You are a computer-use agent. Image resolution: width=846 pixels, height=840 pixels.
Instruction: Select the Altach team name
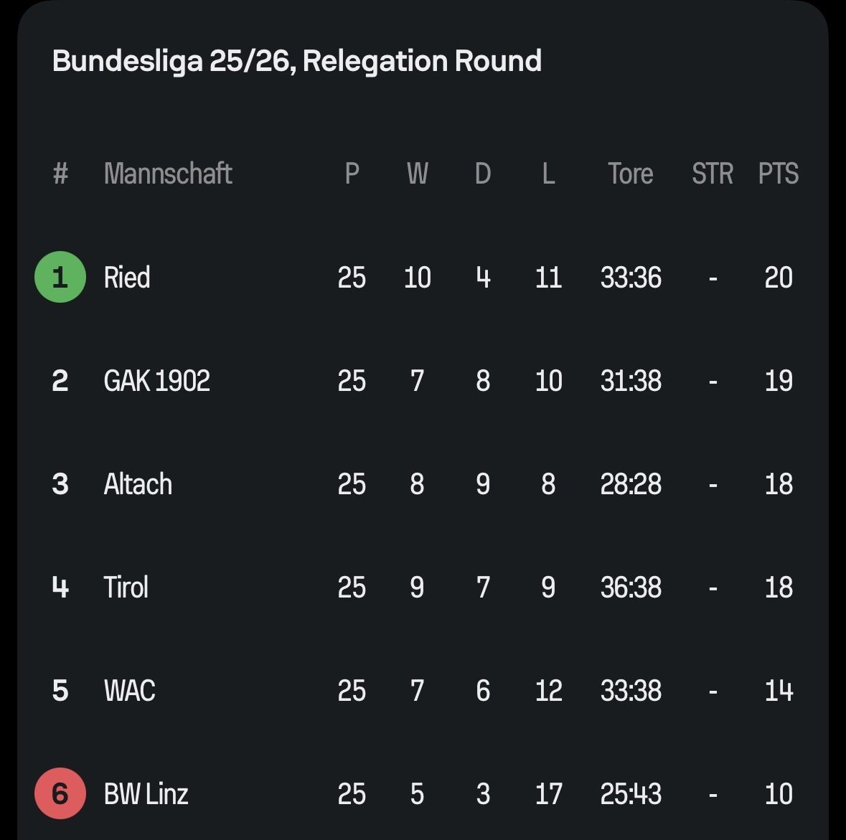coord(138,484)
